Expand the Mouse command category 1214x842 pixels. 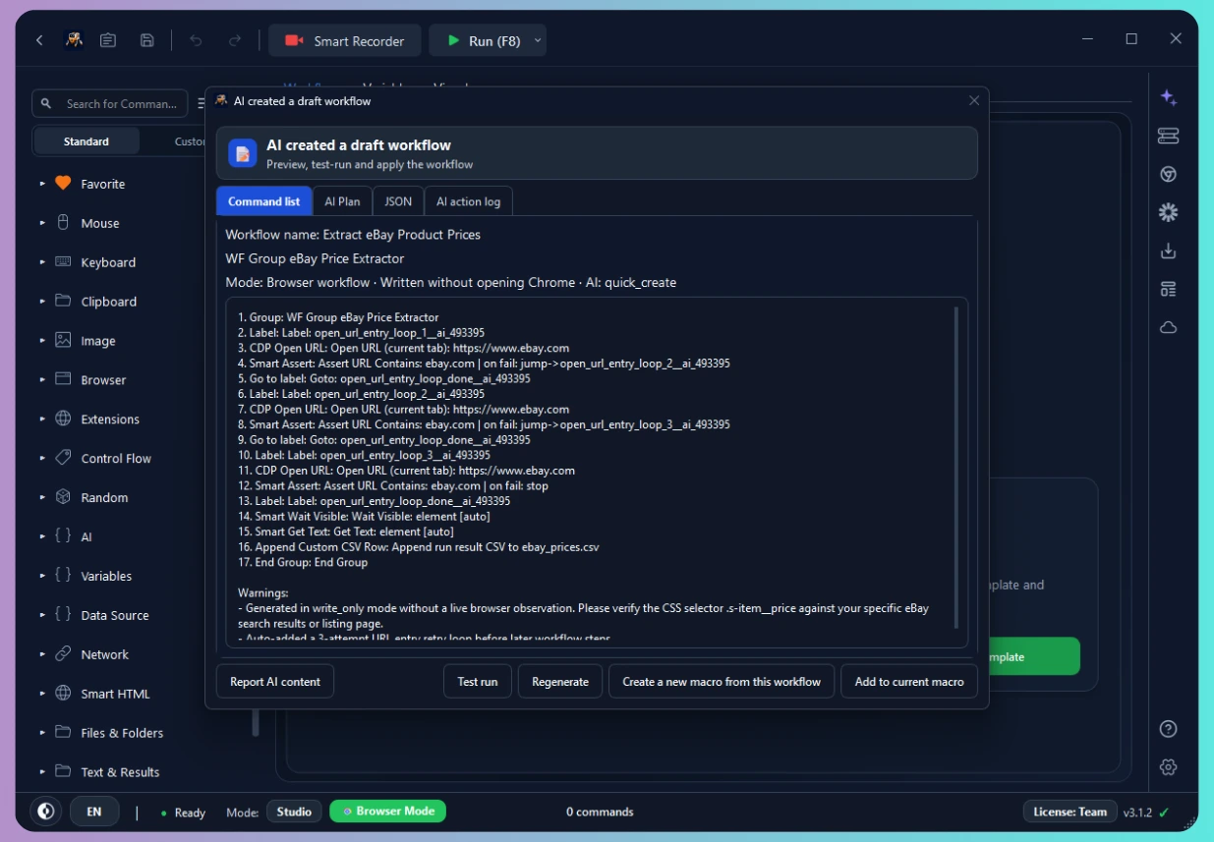tap(42, 223)
